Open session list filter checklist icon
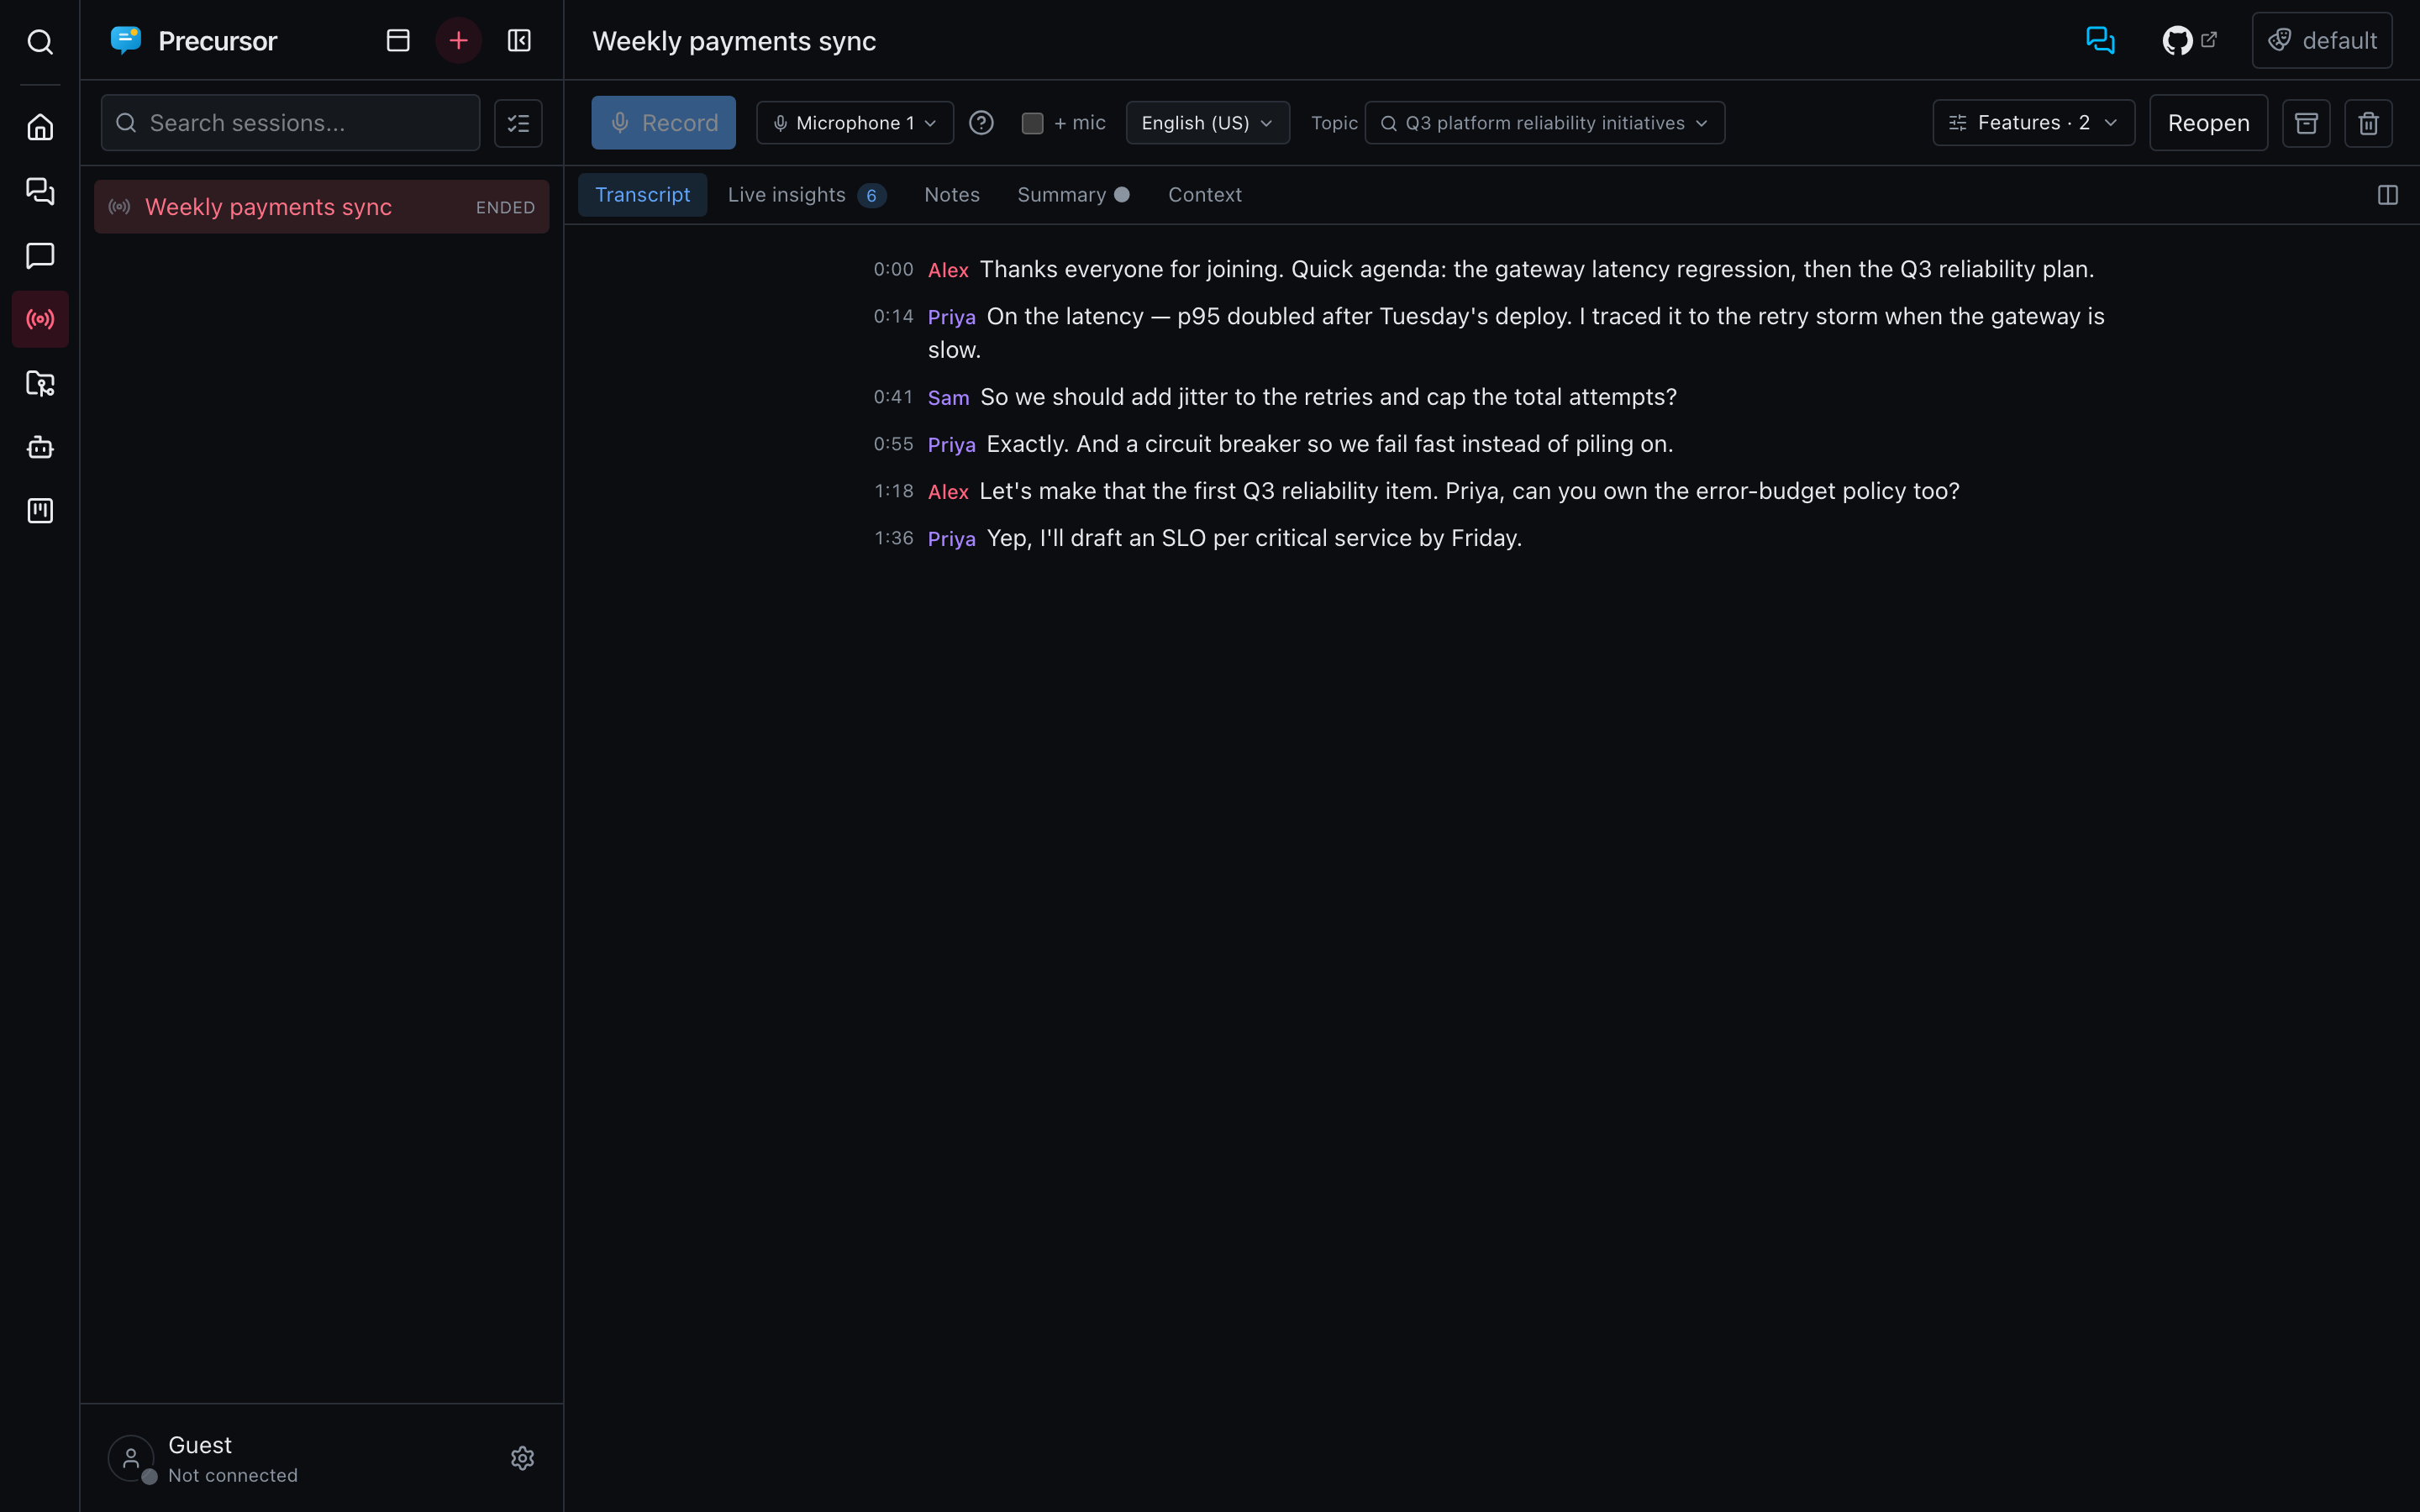Screen dimensions: 2420x1512 tap(518, 123)
